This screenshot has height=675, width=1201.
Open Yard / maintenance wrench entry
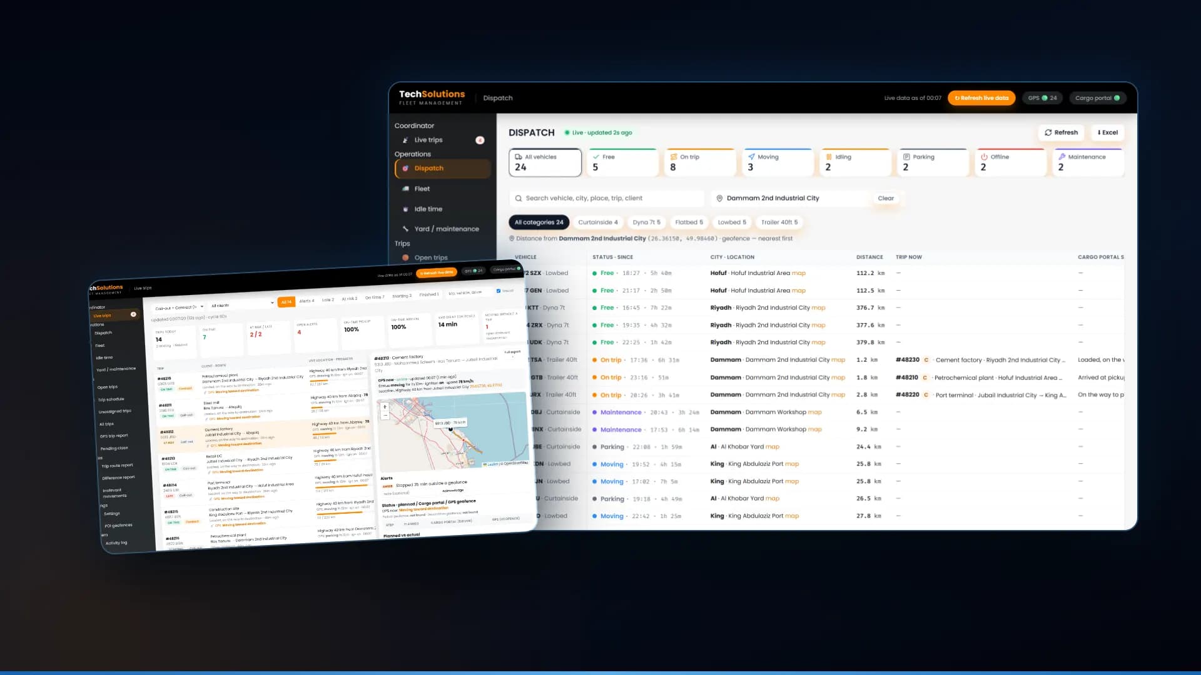click(442, 229)
